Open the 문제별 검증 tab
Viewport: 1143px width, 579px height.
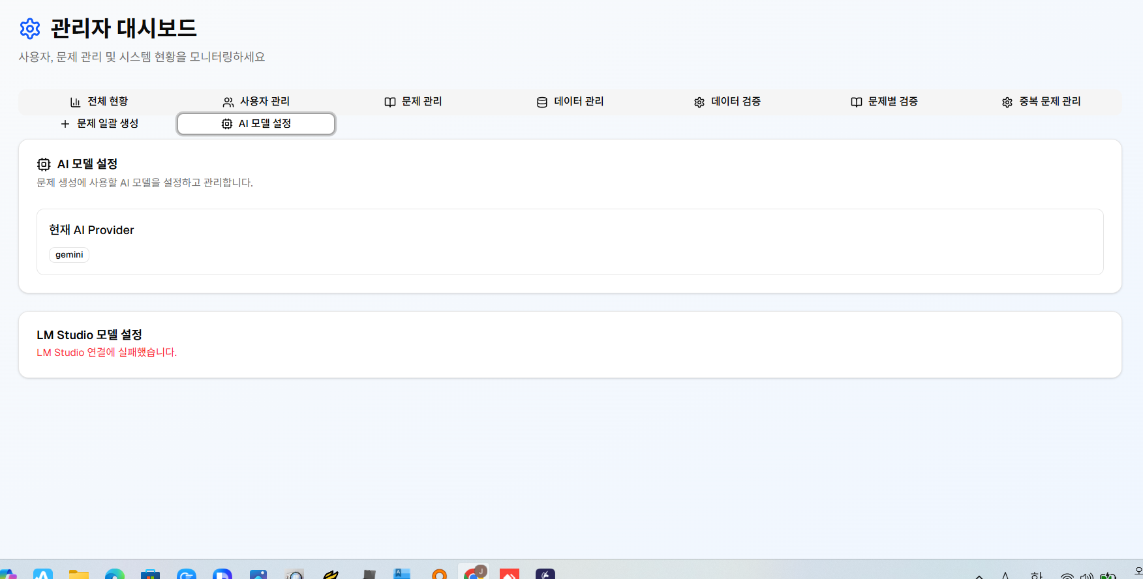coord(885,102)
